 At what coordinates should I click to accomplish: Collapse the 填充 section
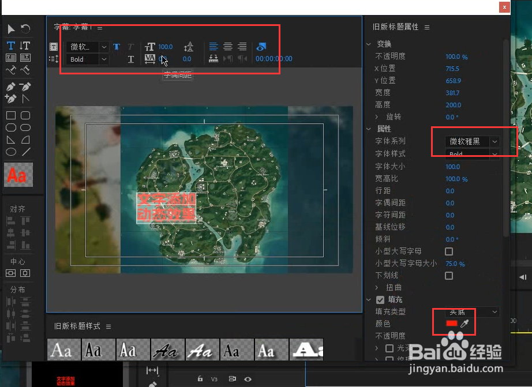(x=369, y=299)
